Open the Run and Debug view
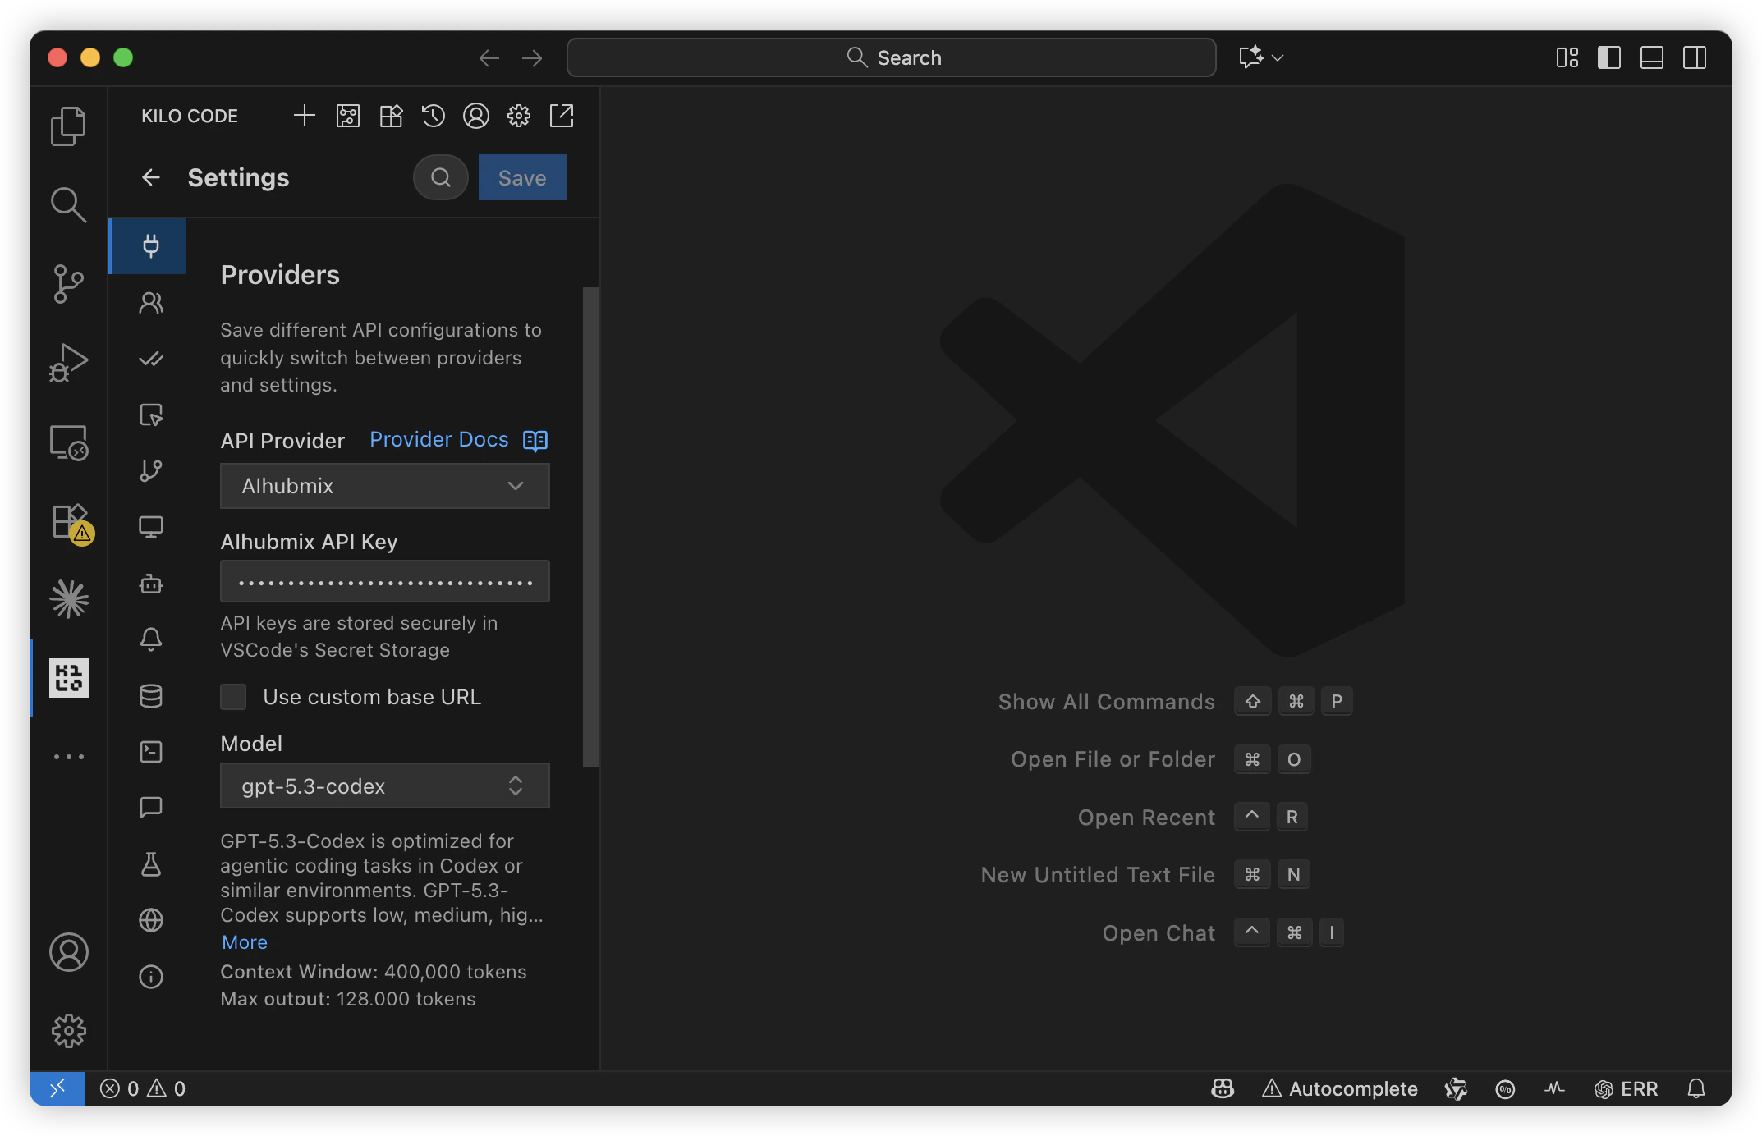The image size is (1762, 1136). coord(68,362)
